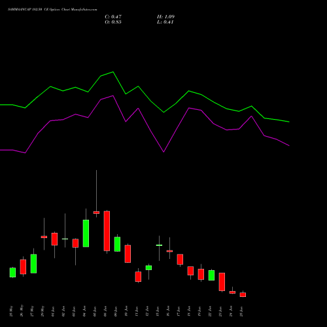Click the '17 Jun' date label

click(x=179, y=311)
